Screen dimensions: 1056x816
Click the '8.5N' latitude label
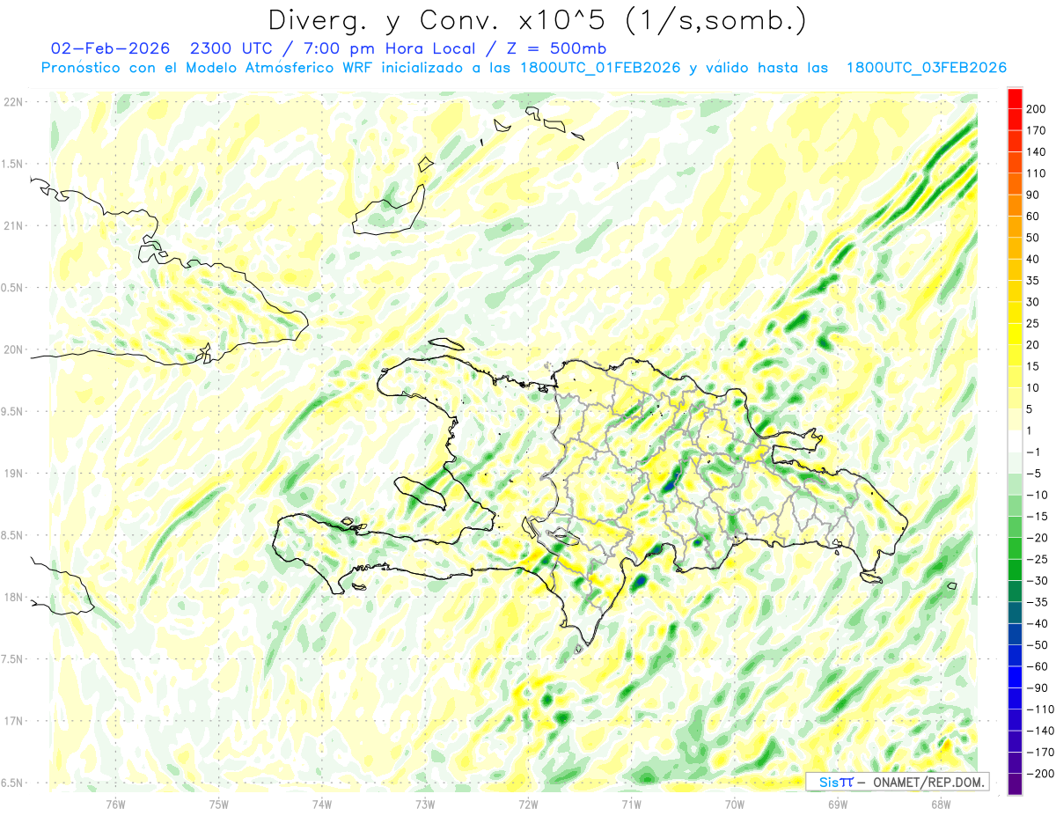(13, 535)
